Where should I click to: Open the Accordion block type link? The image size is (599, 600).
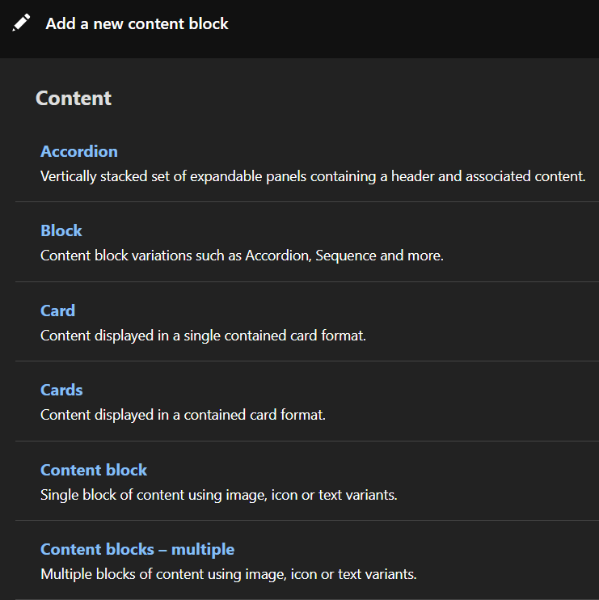click(x=79, y=151)
